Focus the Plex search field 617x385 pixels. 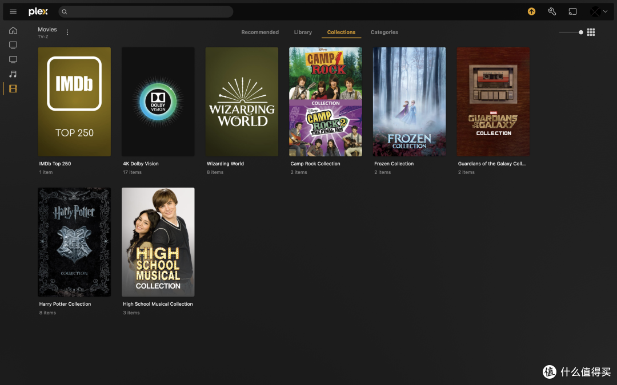click(146, 12)
